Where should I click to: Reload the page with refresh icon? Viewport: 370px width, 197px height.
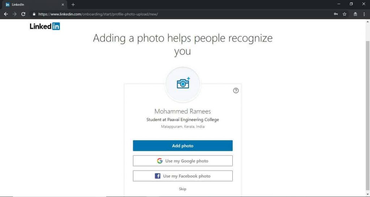[x=23, y=14]
